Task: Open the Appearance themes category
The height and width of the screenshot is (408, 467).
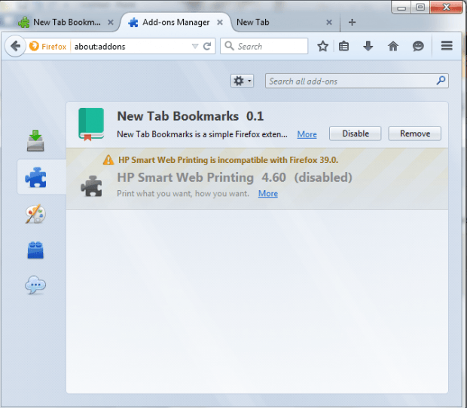Action: (35, 214)
